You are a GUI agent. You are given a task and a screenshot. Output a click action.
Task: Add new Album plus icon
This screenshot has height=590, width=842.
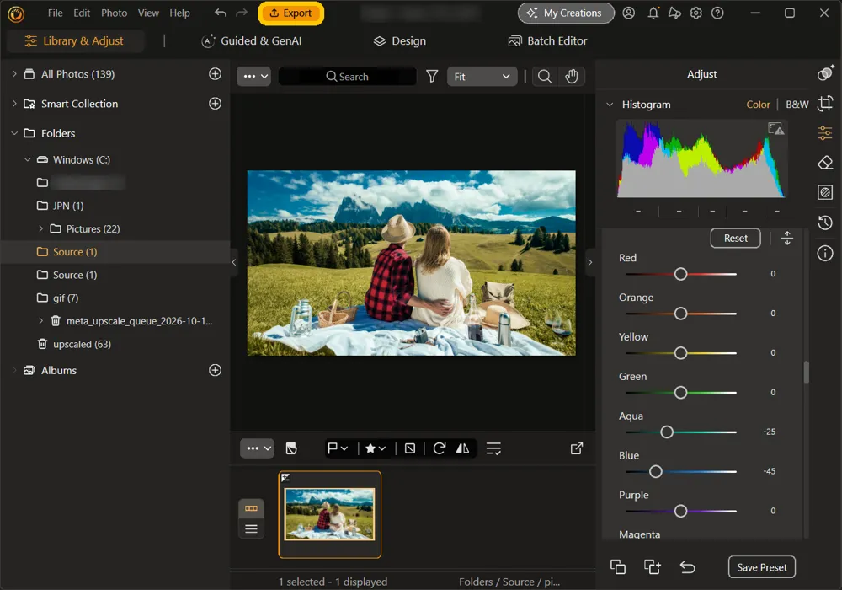coord(215,370)
